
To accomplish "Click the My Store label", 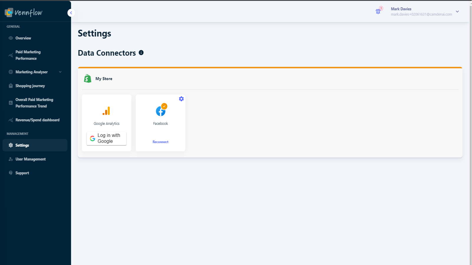I will (x=104, y=79).
